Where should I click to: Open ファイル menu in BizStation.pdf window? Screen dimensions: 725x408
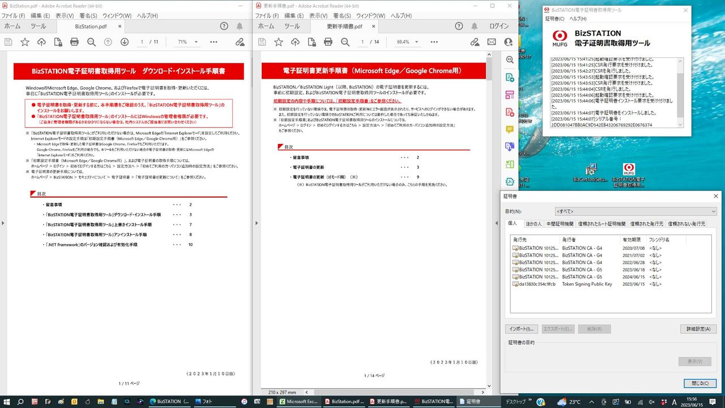click(x=14, y=15)
